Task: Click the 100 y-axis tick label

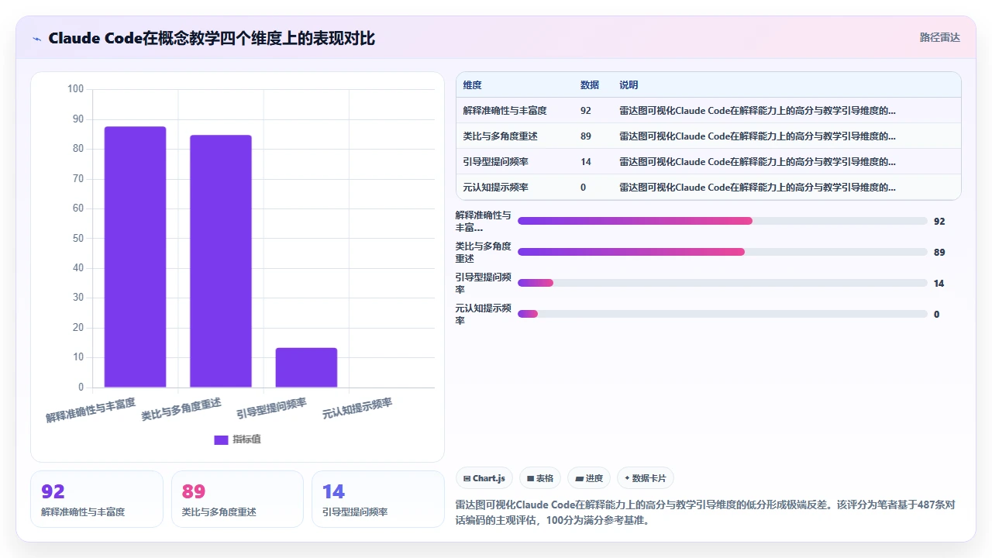Action: click(x=75, y=89)
